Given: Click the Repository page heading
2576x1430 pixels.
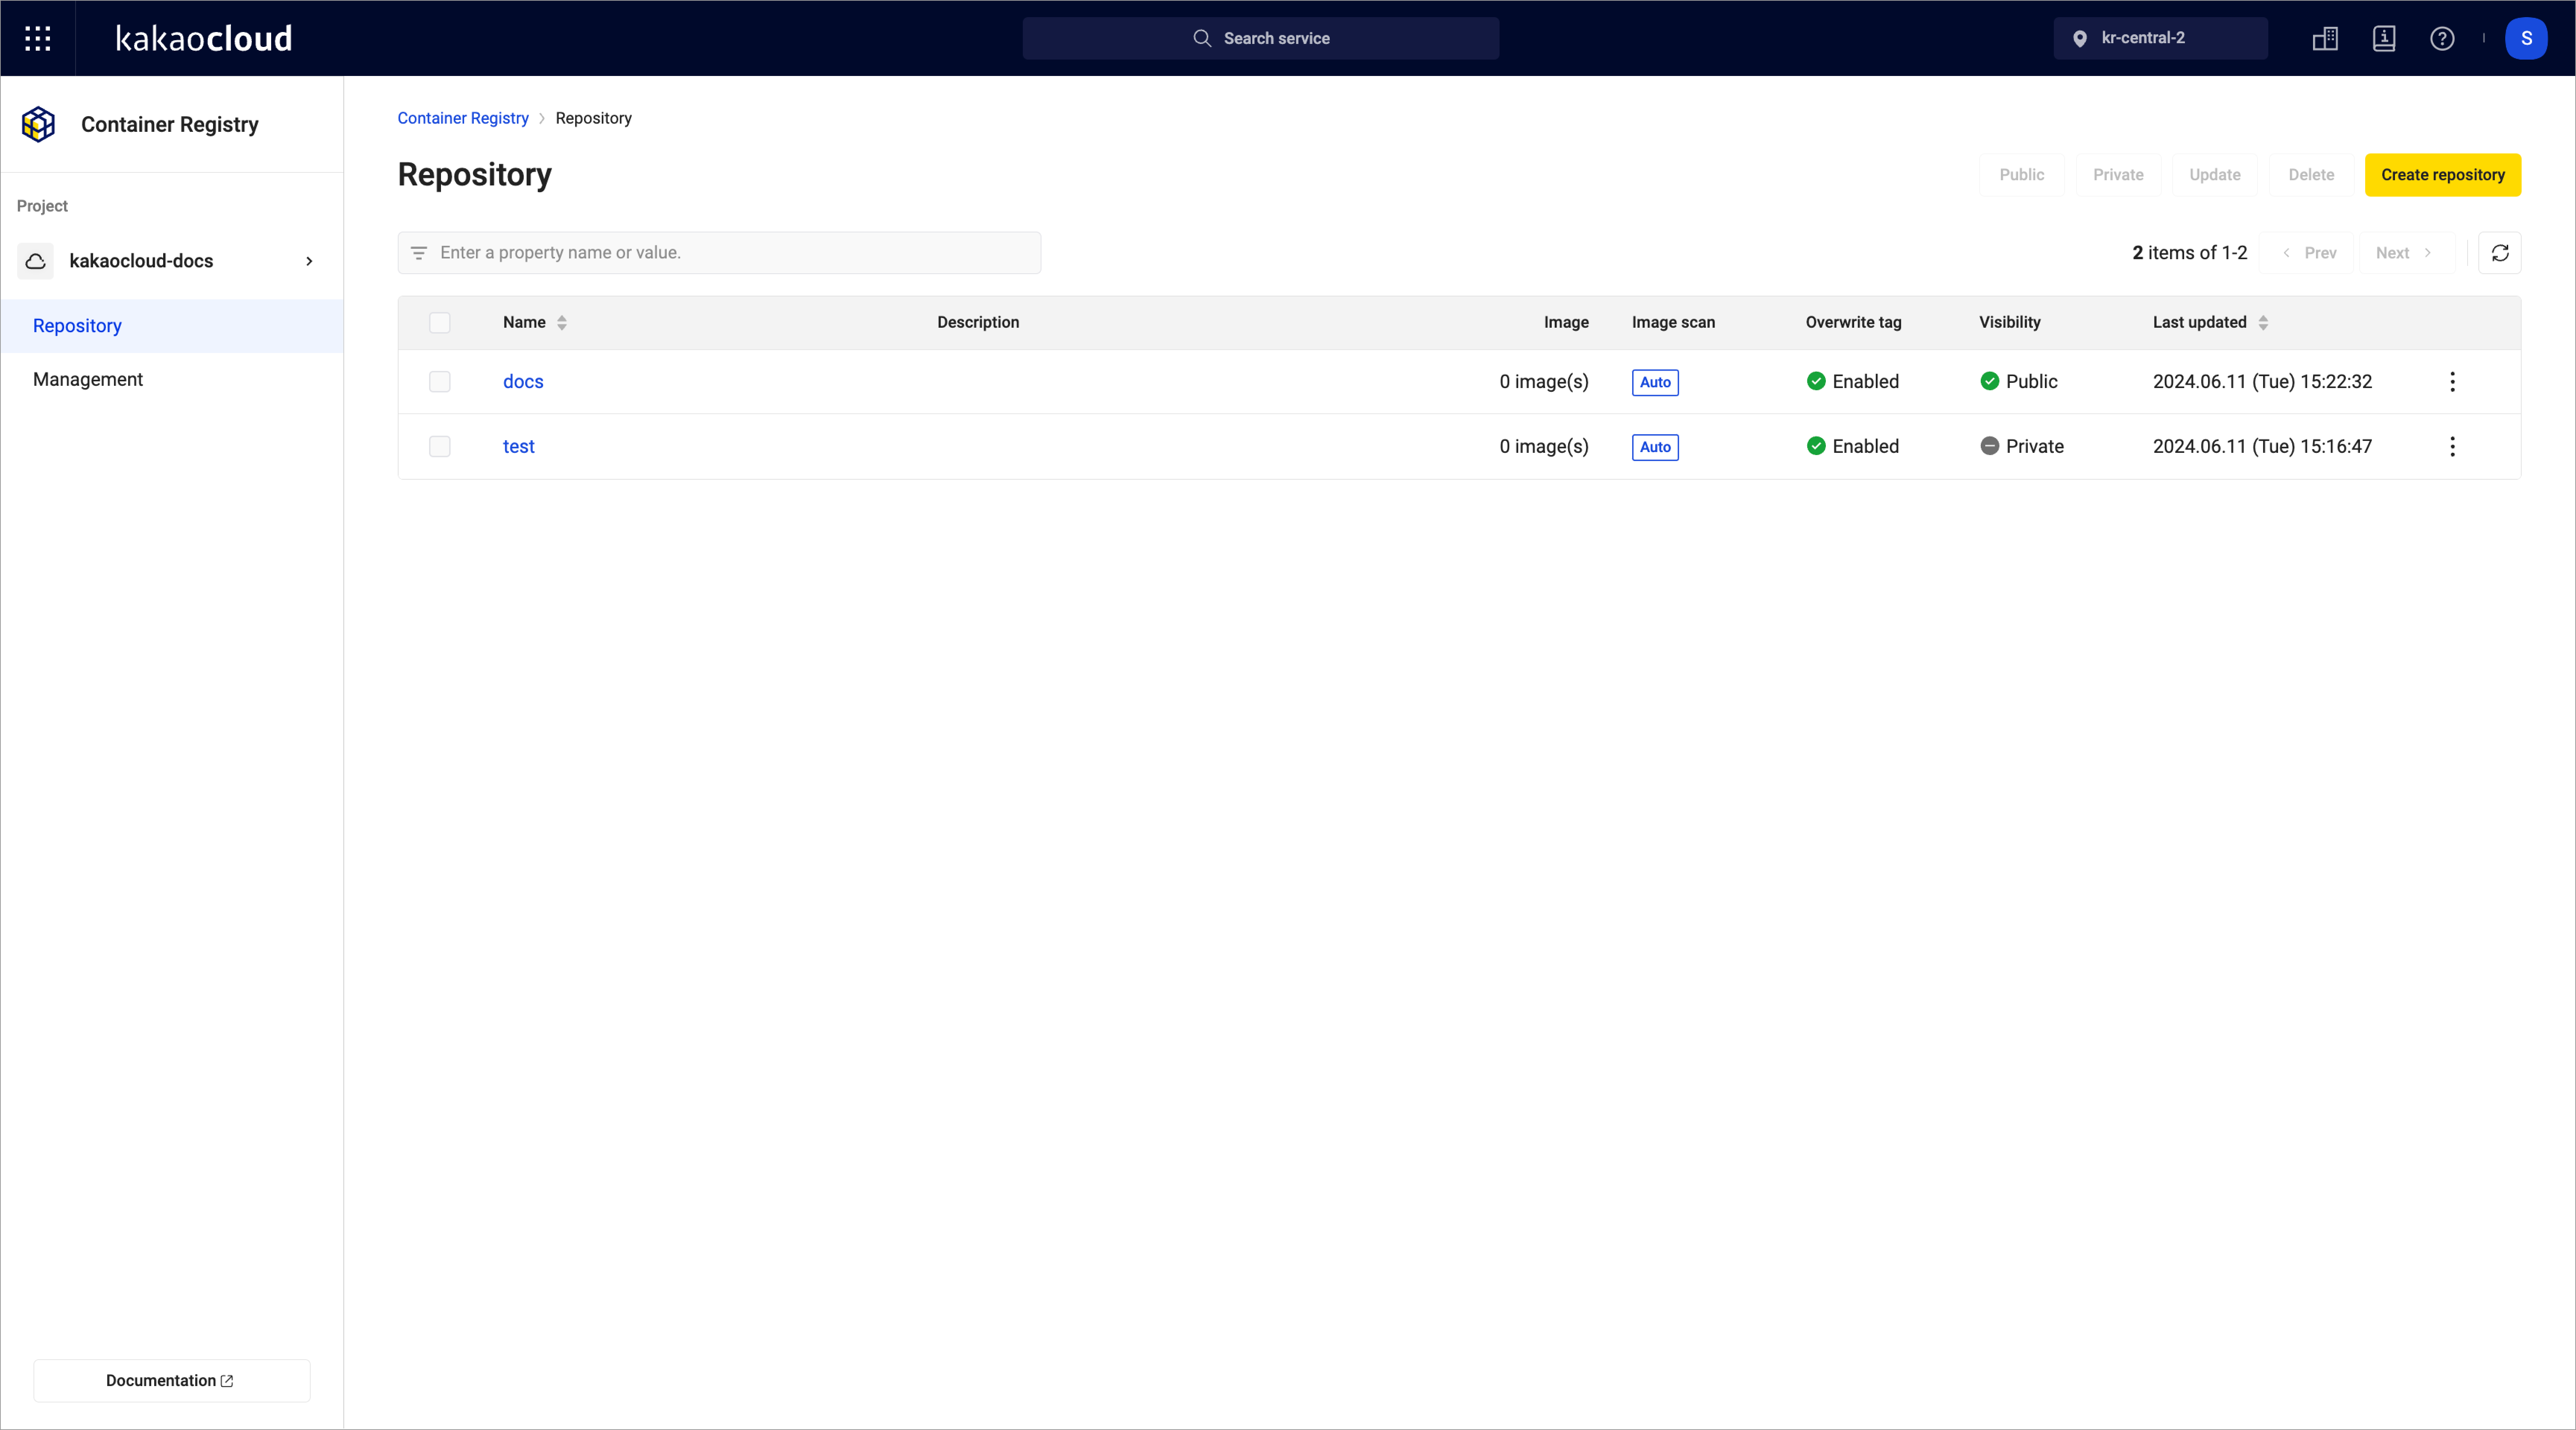Looking at the screenshot, I should (474, 175).
